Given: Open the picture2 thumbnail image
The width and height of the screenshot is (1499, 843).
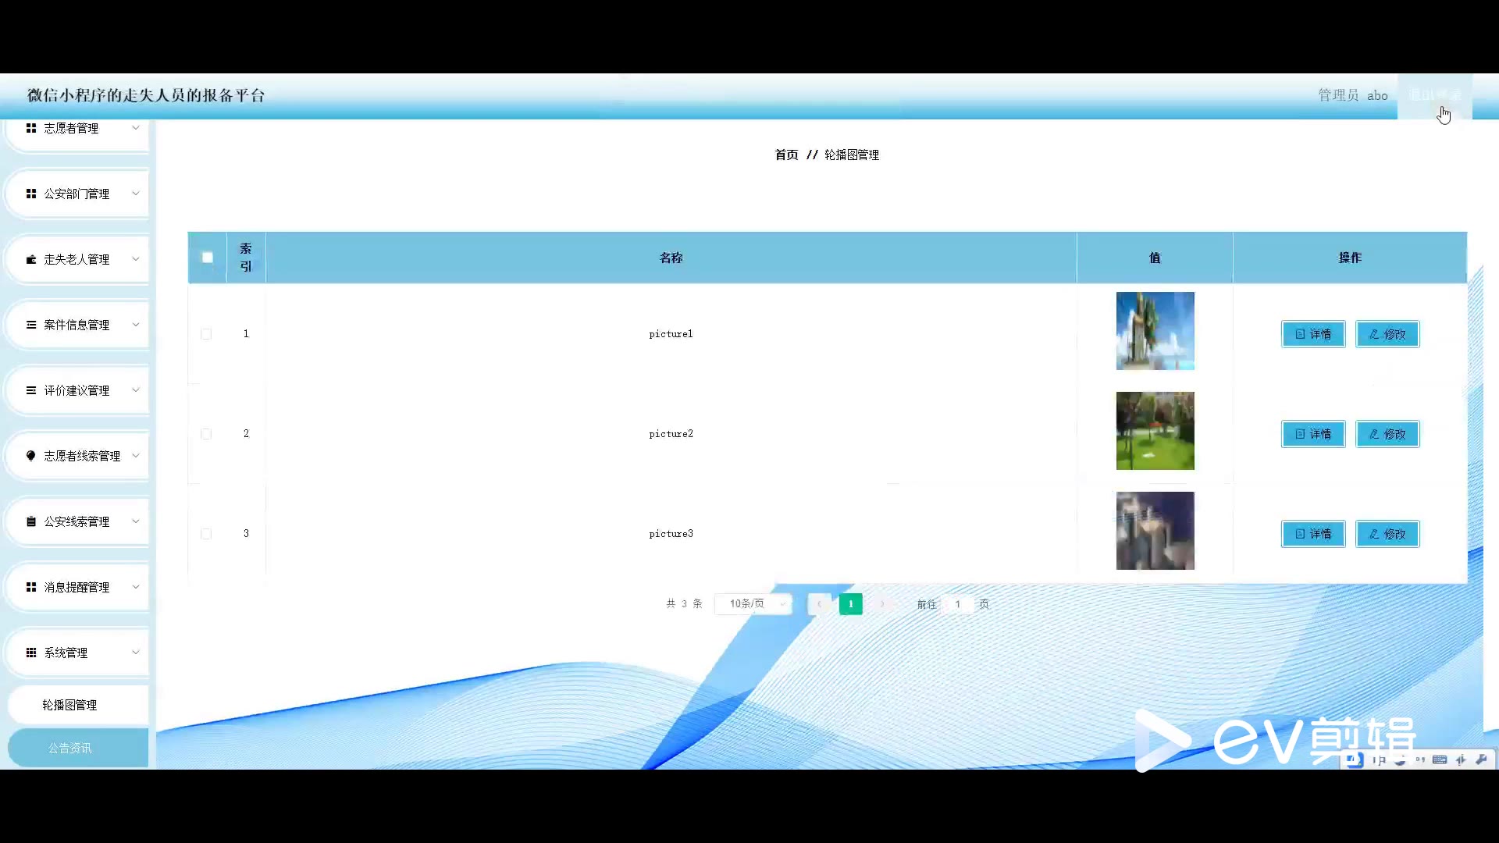Looking at the screenshot, I should point(1155,431).
